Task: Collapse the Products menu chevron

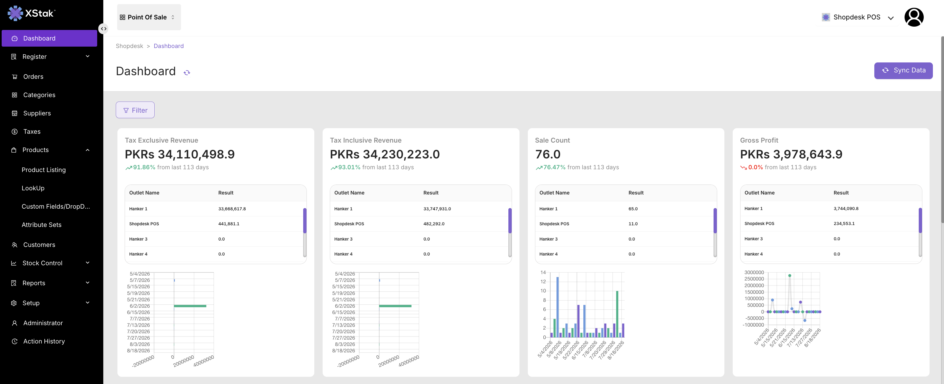Action: point(87,150)
